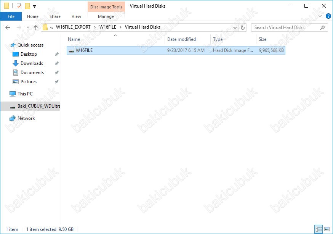Expand the ribbon with the chevron
Screen dimensions: 333x234
click(x=320, y=16)
